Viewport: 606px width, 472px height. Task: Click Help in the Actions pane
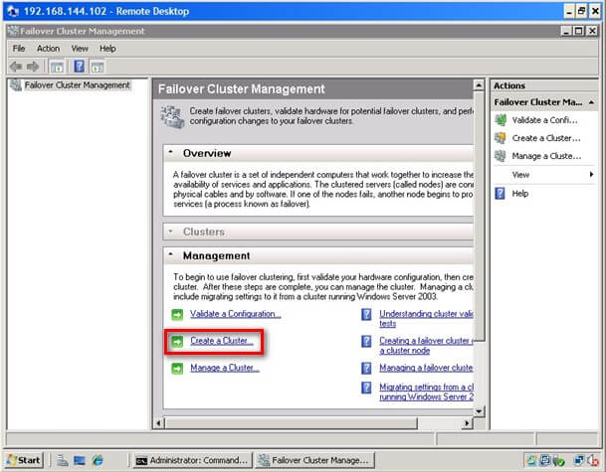(519, 194)
